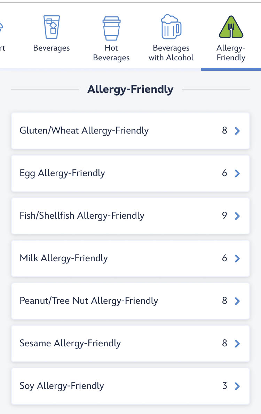Image resolution: width=261 pixels, height=414 pixels.
Task: Open Soy Allergy-Friendly menu items
Action: pos(62,386)
